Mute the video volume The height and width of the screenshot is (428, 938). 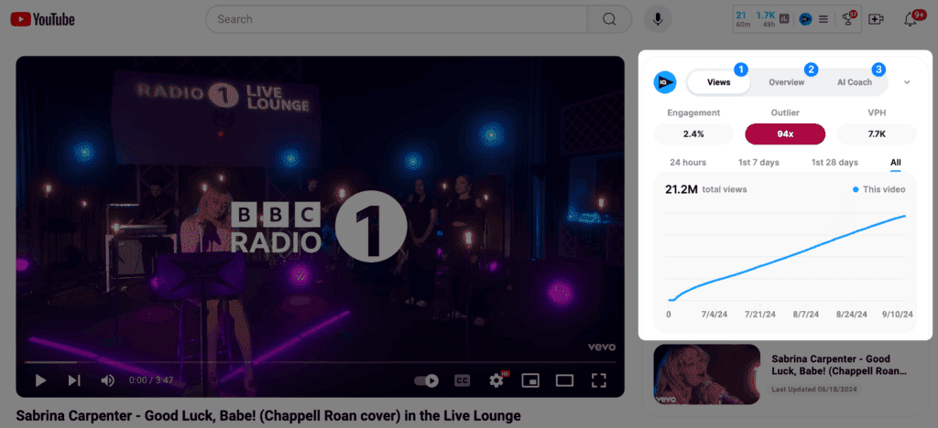[x=108, y=380]
